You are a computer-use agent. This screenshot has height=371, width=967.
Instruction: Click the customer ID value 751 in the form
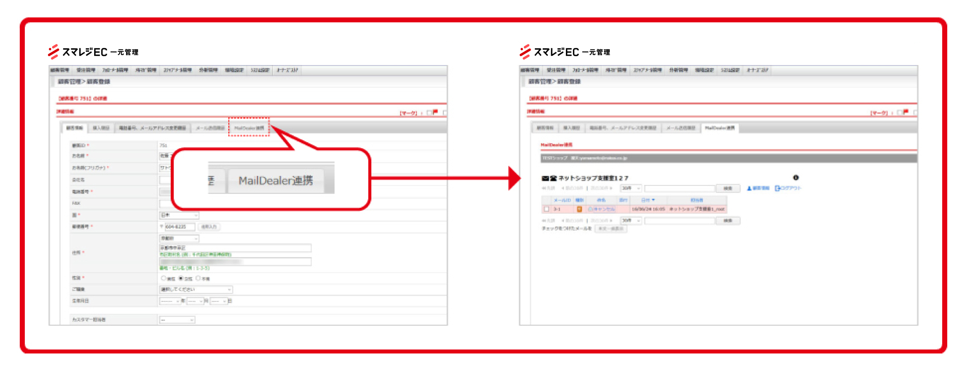pos(163,146)
